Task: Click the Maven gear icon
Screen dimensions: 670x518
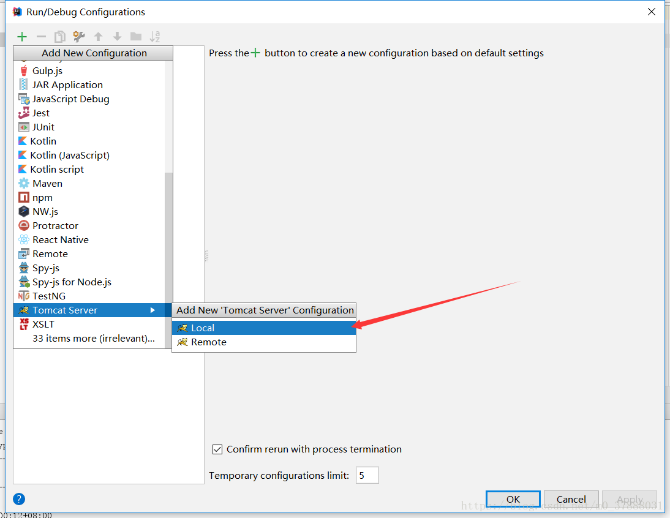Action: 24,184
